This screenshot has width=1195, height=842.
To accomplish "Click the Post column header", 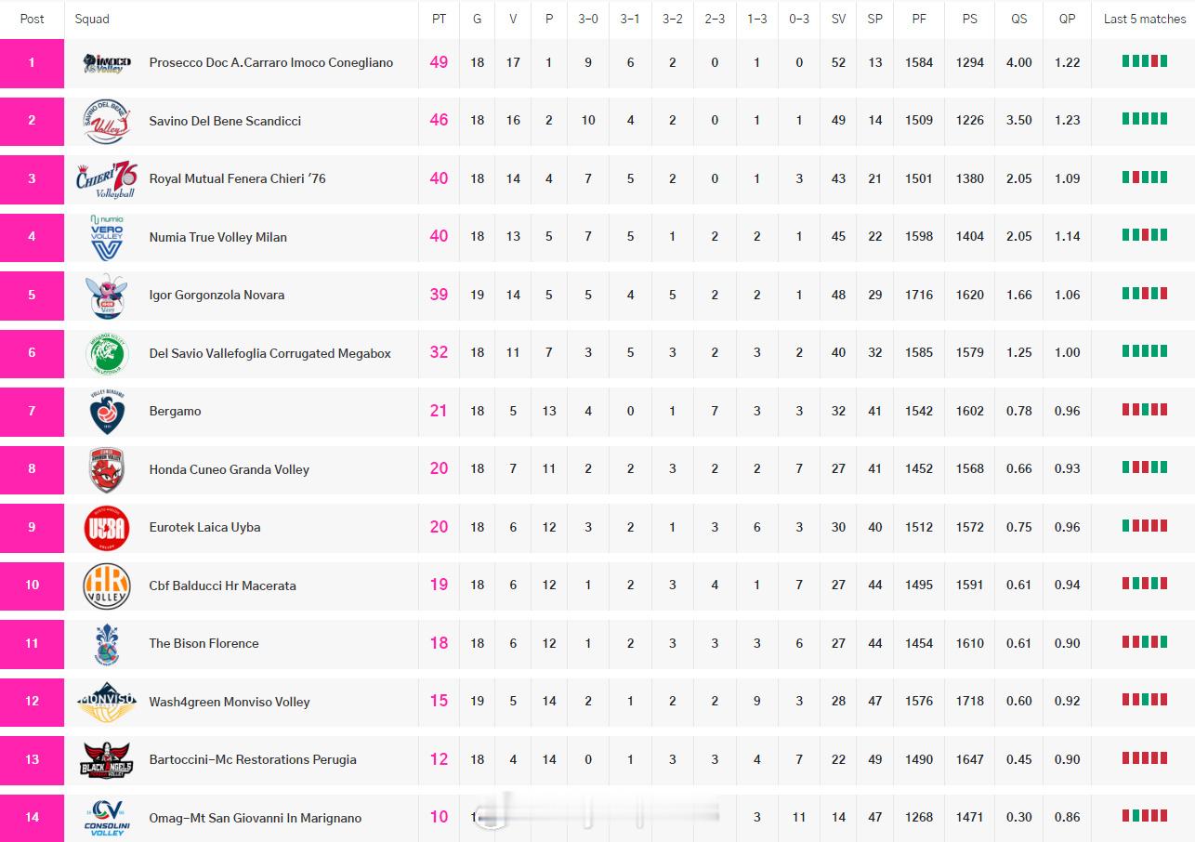I will [33, 19].
